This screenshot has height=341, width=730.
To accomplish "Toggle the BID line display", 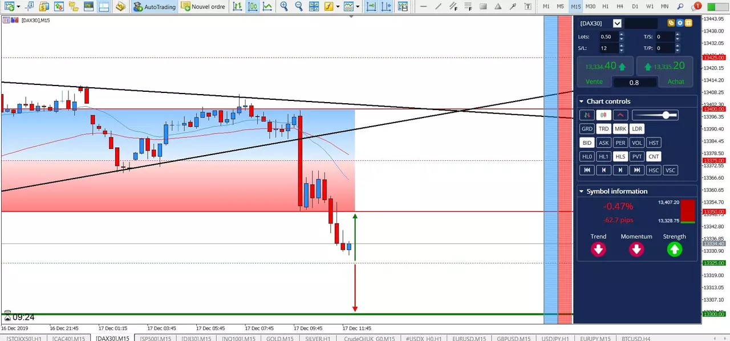I will 587,143.
